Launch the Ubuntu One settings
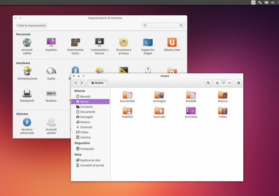Image resolution: width=279 pixels, height=196 pixels. [172, 43]
